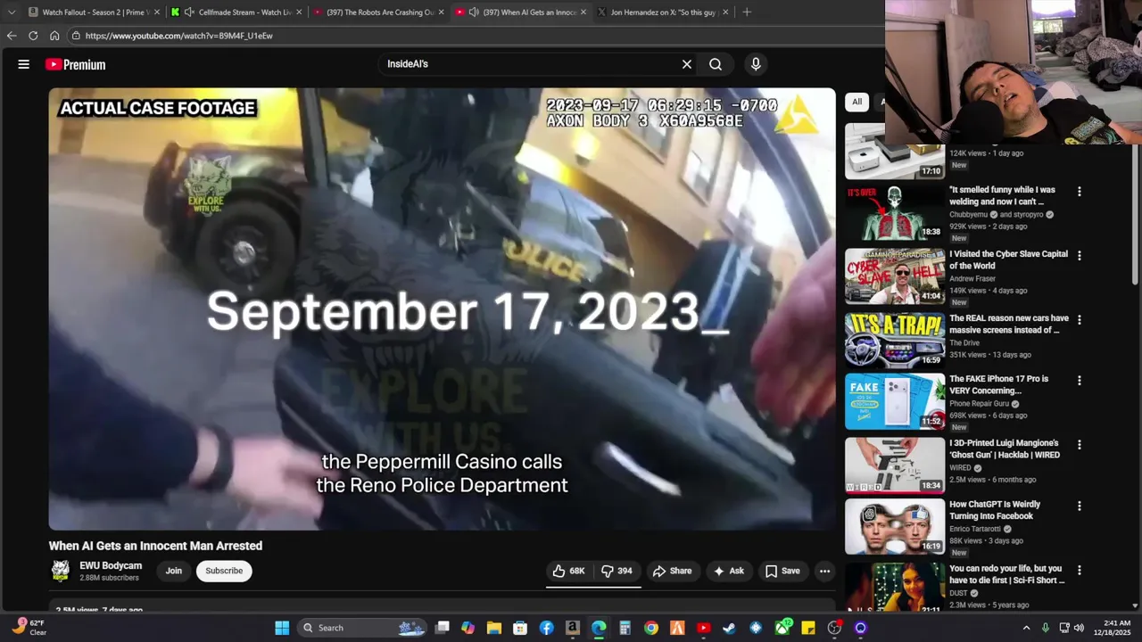Open Steam from taskbar
Screen dimensions: 1142x642
tap(730, 628)
